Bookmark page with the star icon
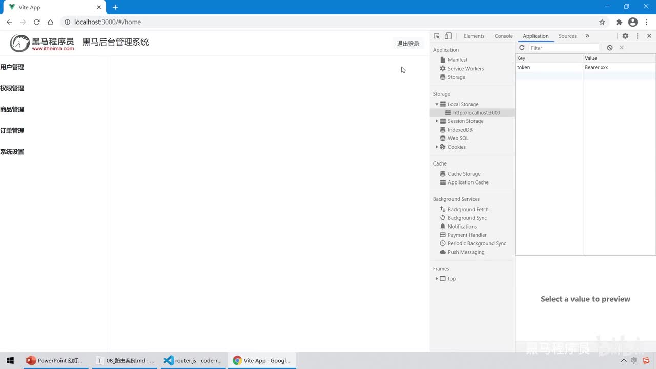 click(x=602, y=22)
